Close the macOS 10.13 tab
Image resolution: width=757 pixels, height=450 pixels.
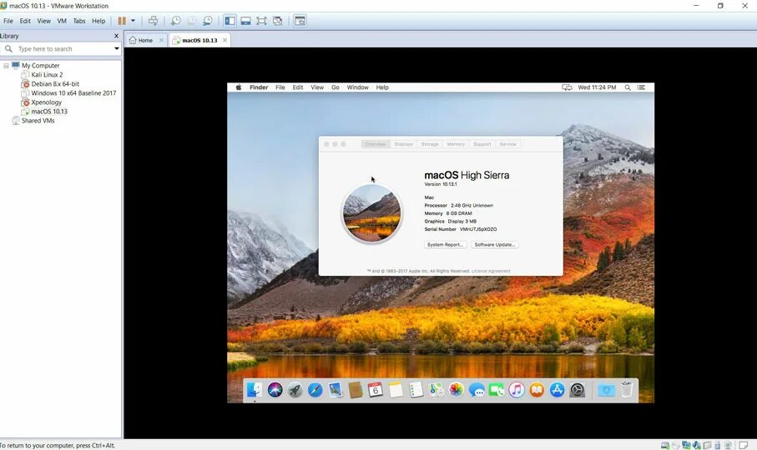coord(225,40)
